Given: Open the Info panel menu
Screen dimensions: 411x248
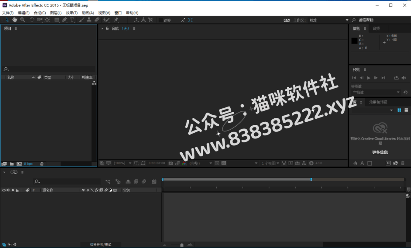Looking at the screenshot, I should tap(365, 29).
